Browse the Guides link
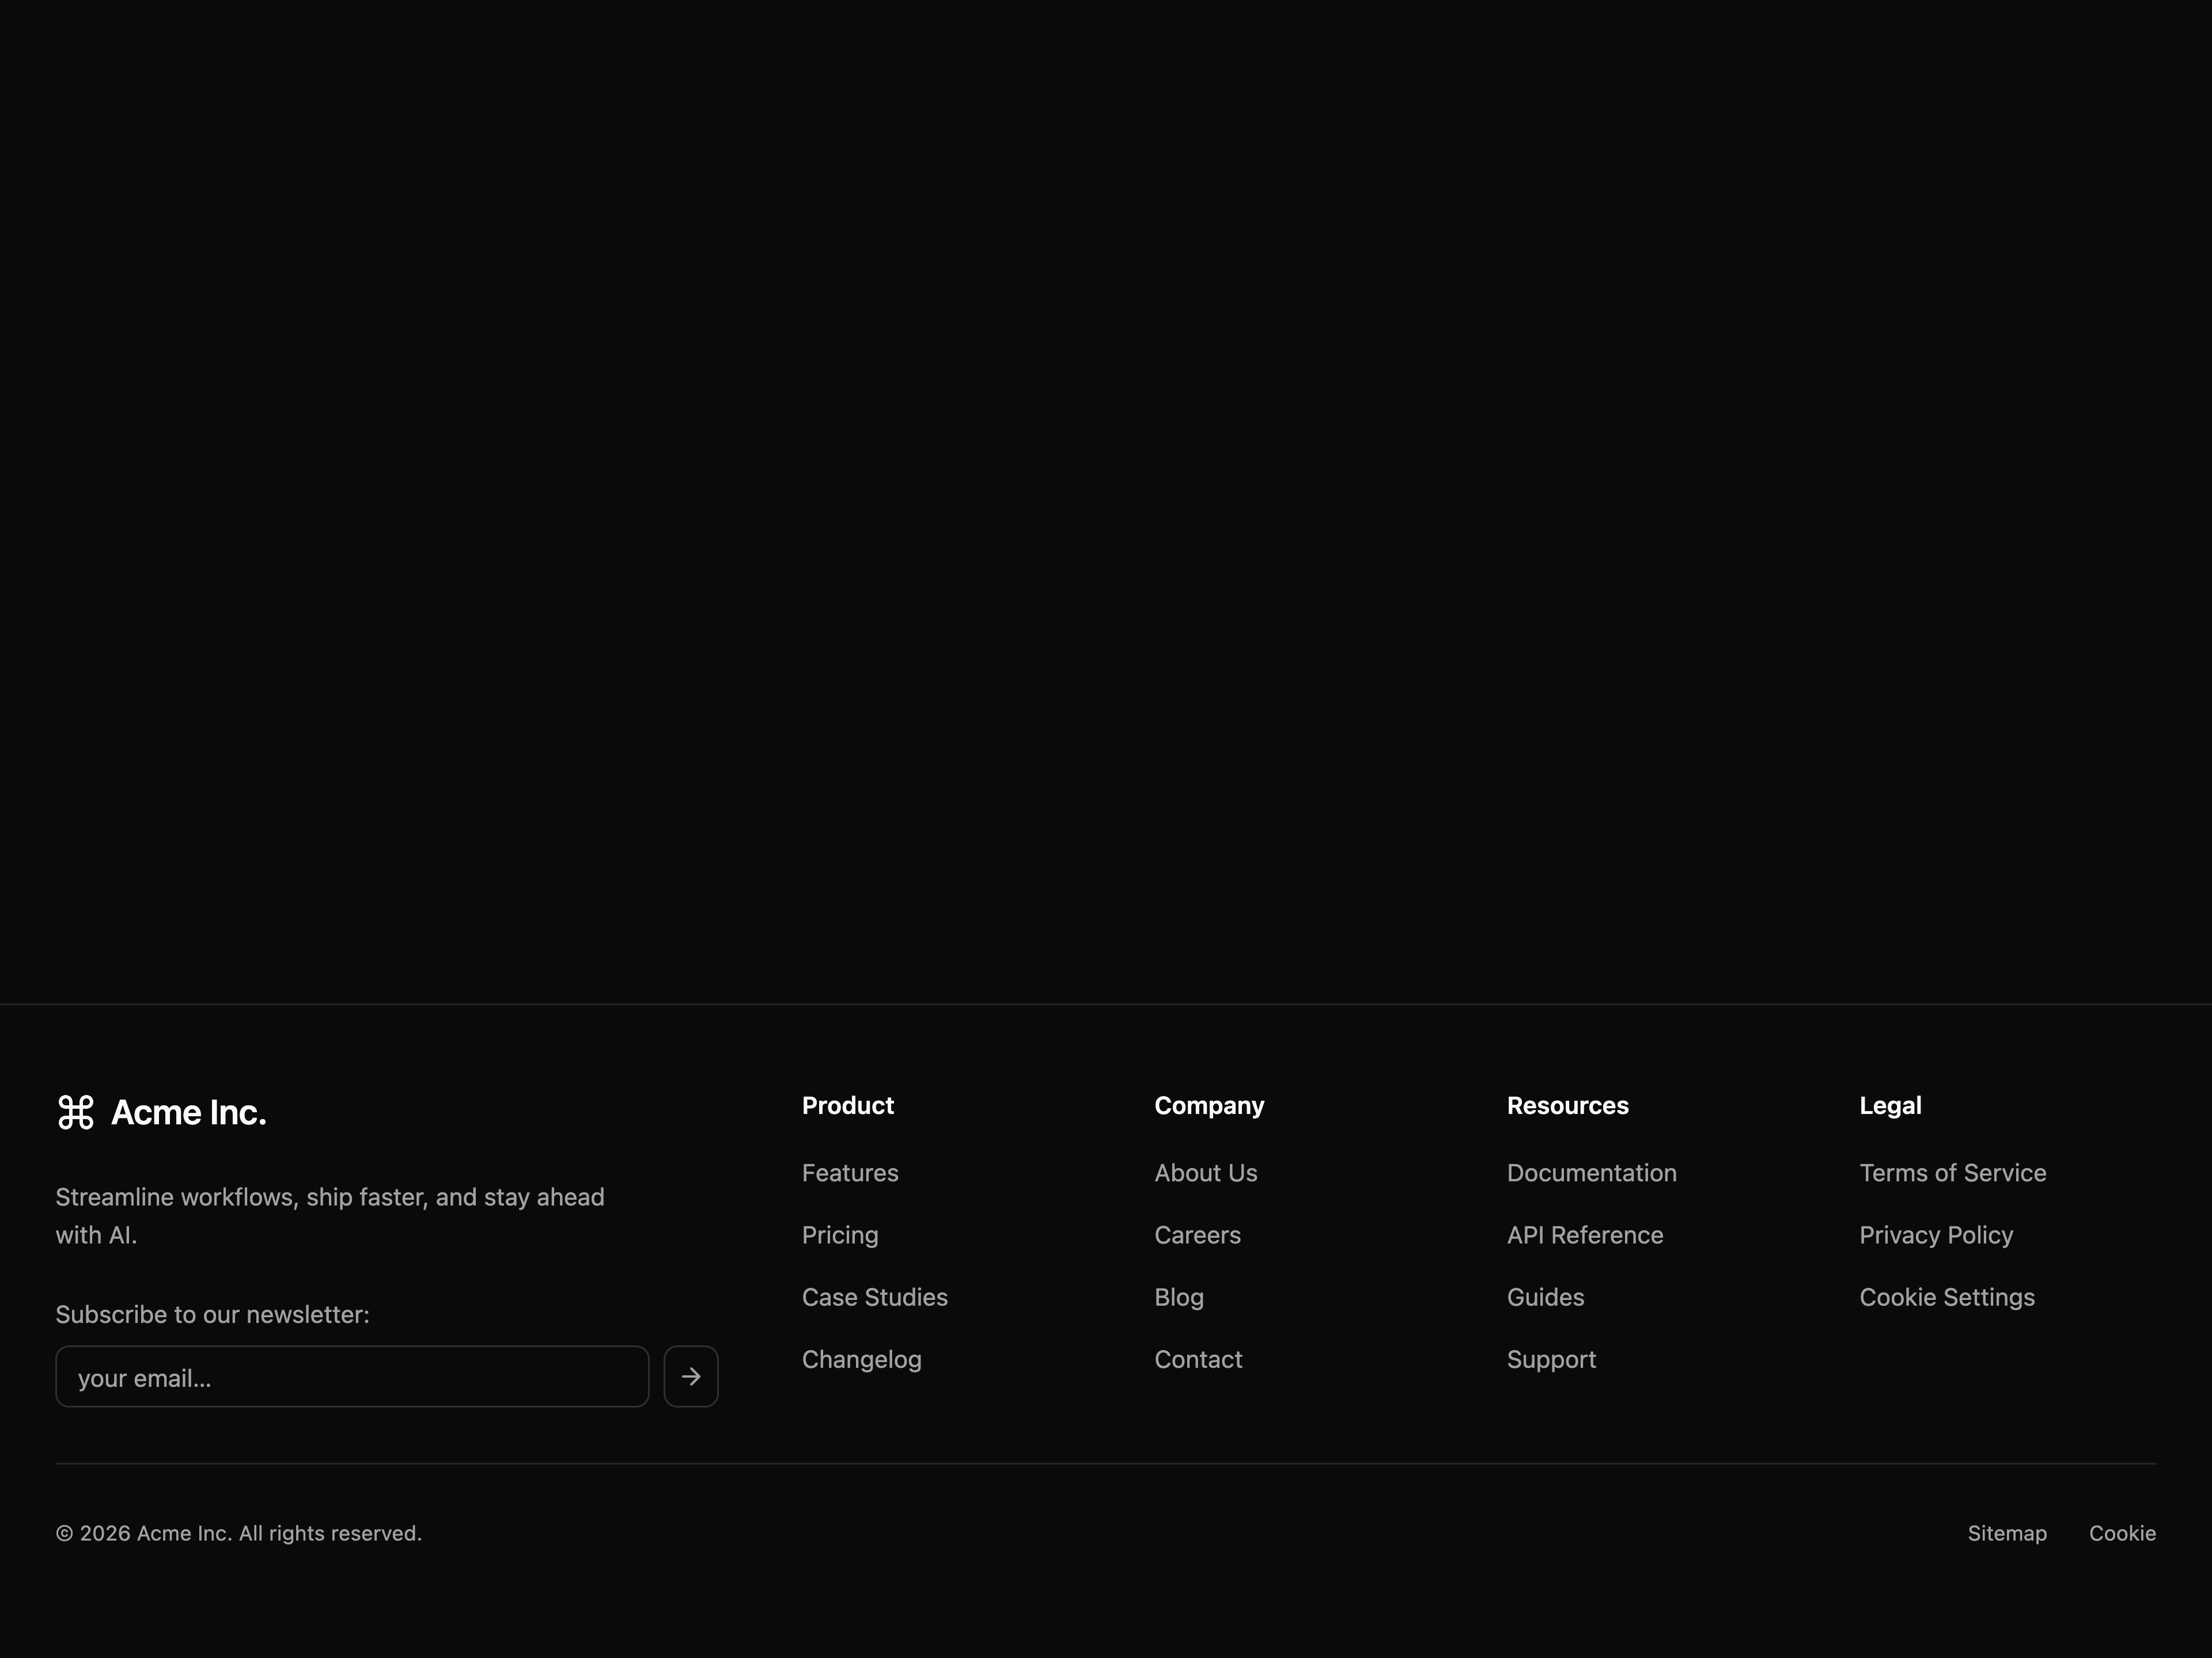 coord(1545,1297)
